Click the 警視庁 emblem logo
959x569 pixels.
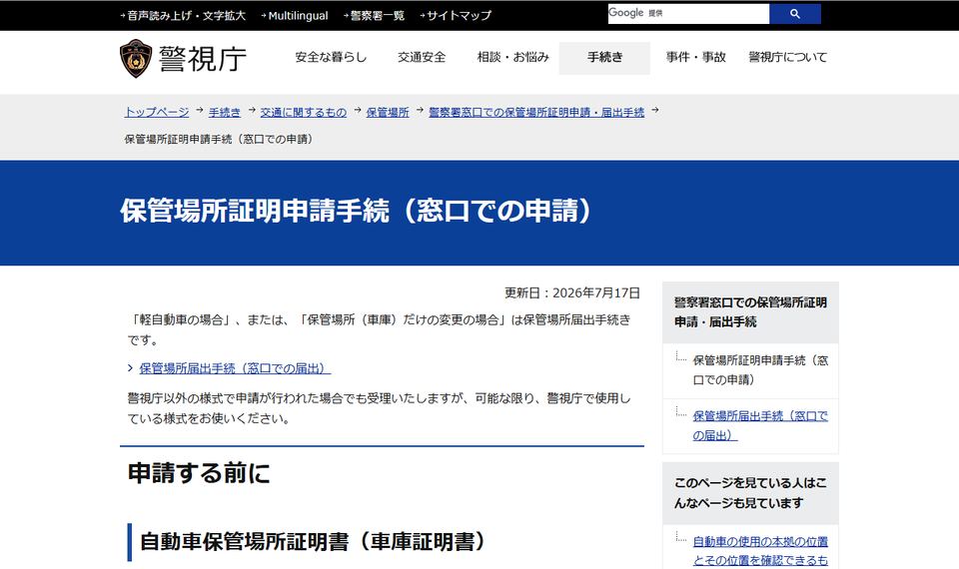(x=135, y=58)
